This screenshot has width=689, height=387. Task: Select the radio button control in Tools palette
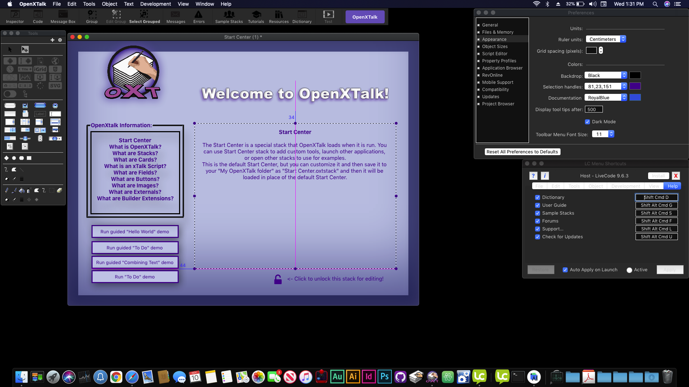(55, 106)
